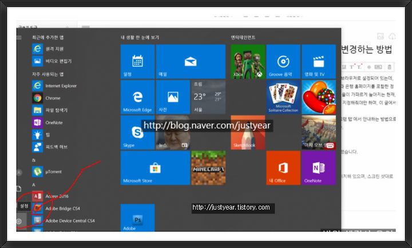412x248 pixels.
Task: Open Adobe Device Central CS4
Action: (x=64, y=221)
